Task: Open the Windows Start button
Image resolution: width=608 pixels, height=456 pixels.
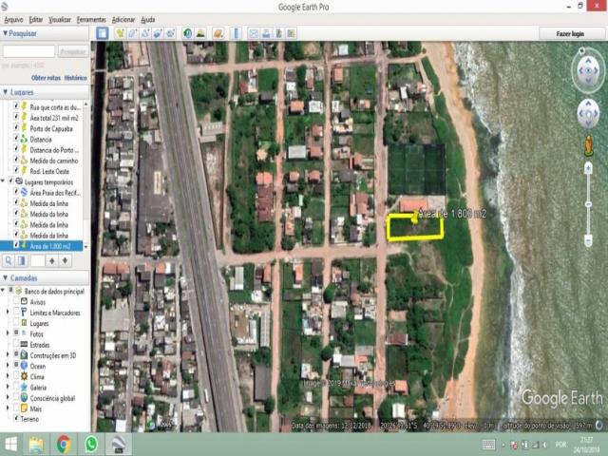Action: tap(10, 444)
